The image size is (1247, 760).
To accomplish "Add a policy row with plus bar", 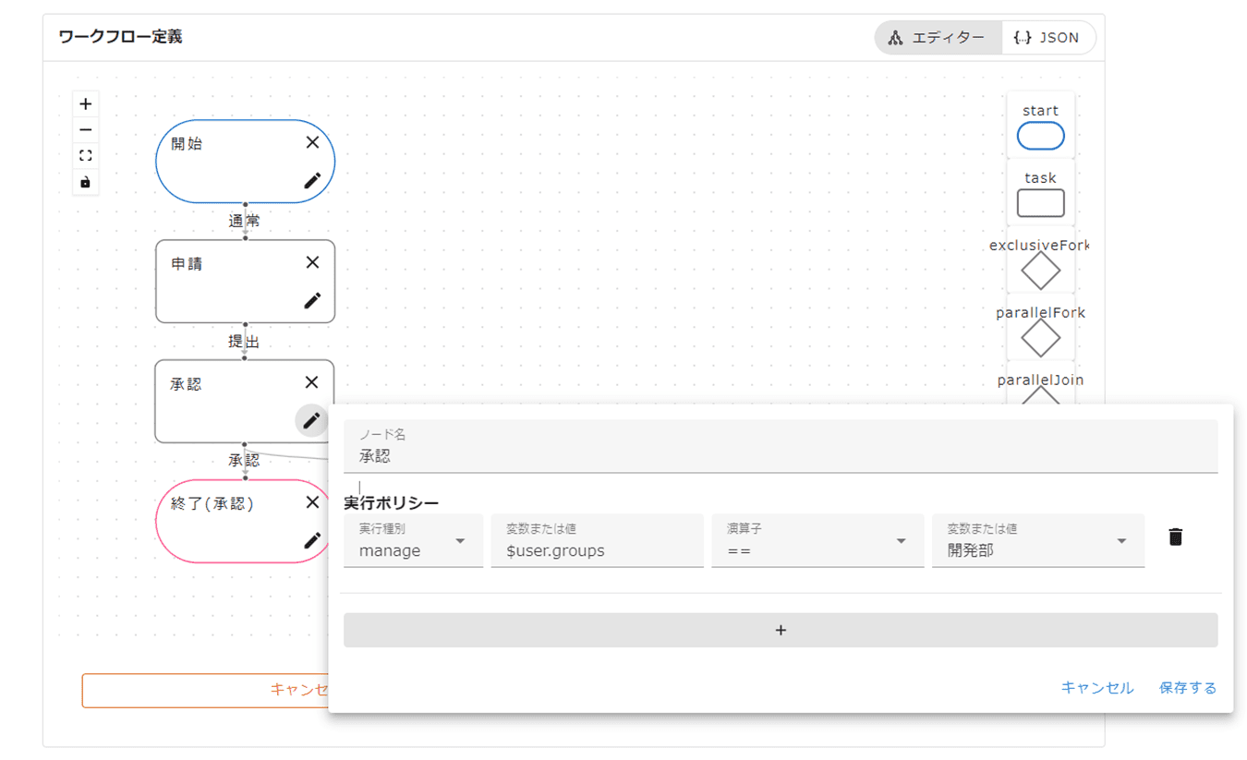I will point(780,631).
